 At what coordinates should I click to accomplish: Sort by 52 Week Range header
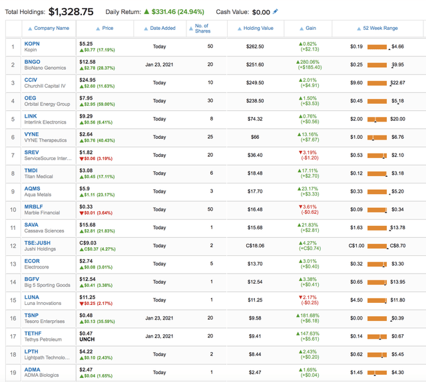[377, 28]
